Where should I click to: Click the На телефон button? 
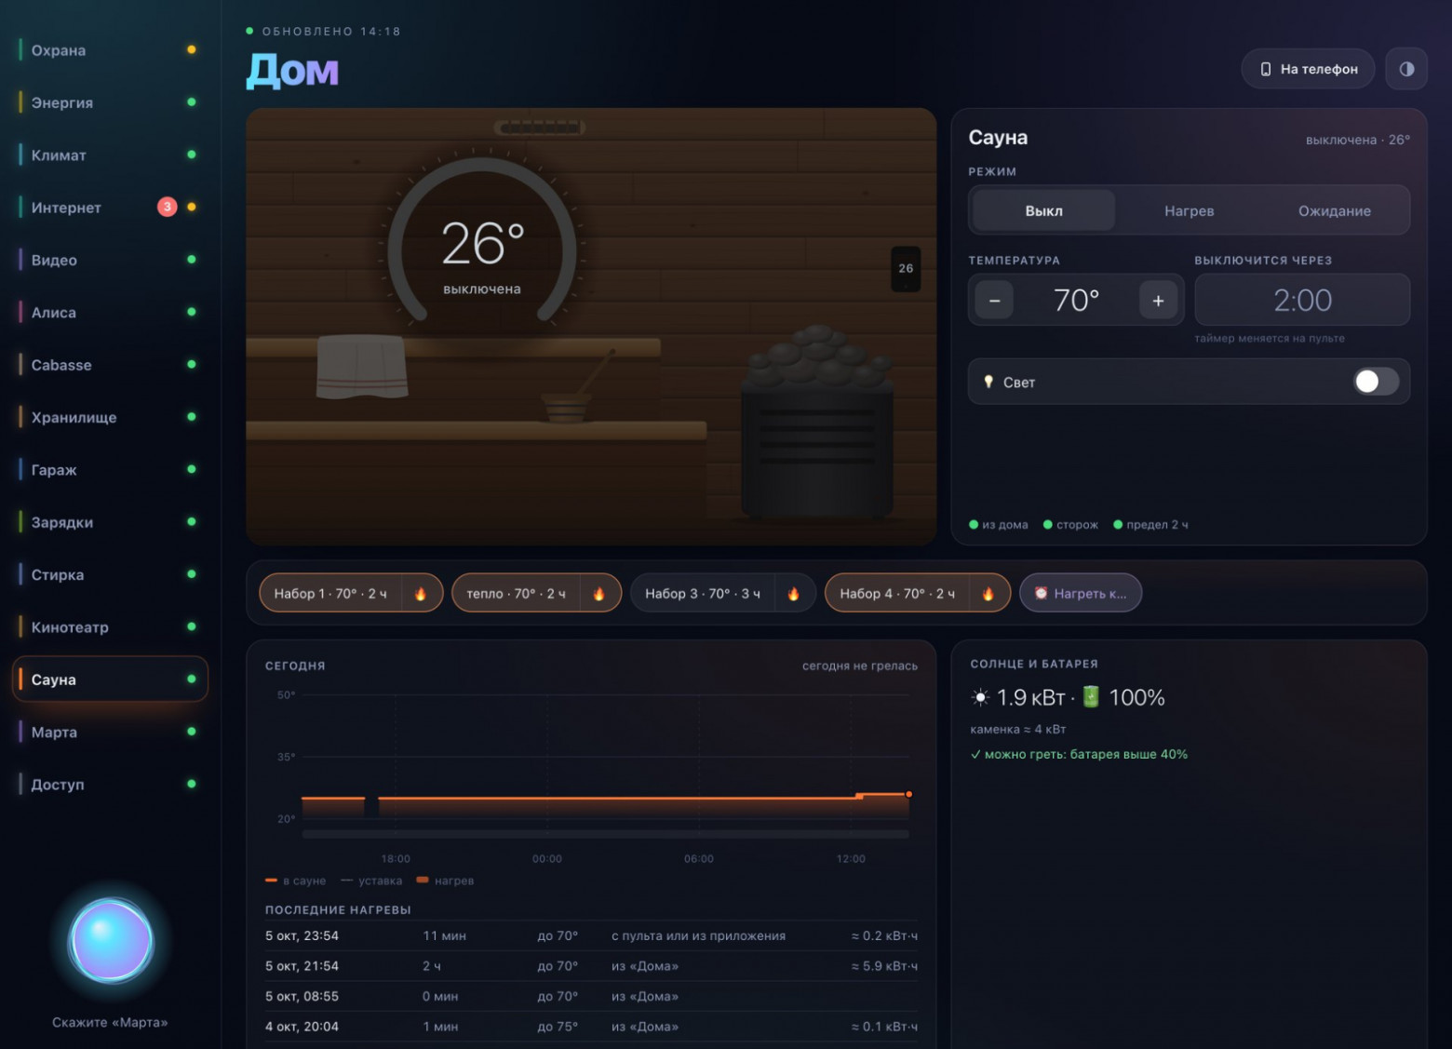pos(1308,69)
